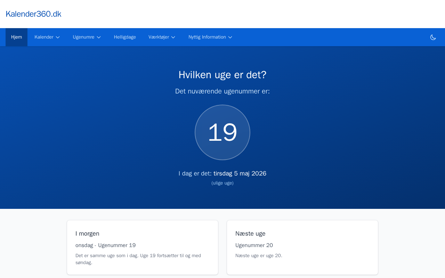Viewport: 445px width, 278px height.
Task: Click the Hvilken uge er det heading
Action: 222,75
